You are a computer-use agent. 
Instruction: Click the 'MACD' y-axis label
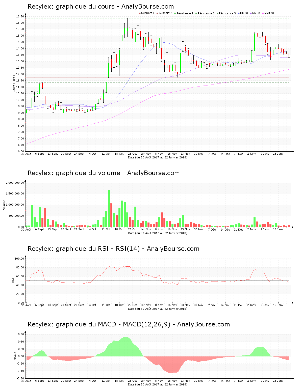(x=15, y=356)
